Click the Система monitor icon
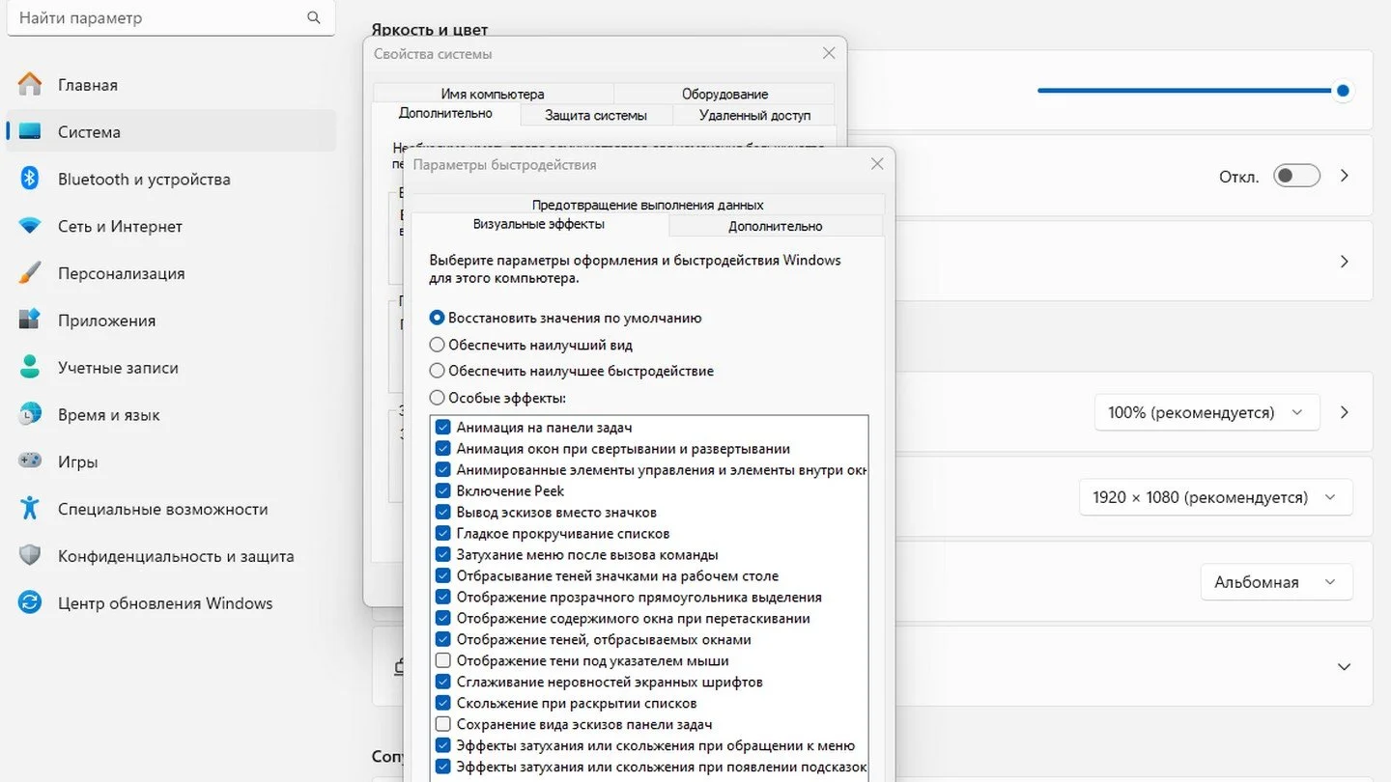 click(x=30, y=131)
